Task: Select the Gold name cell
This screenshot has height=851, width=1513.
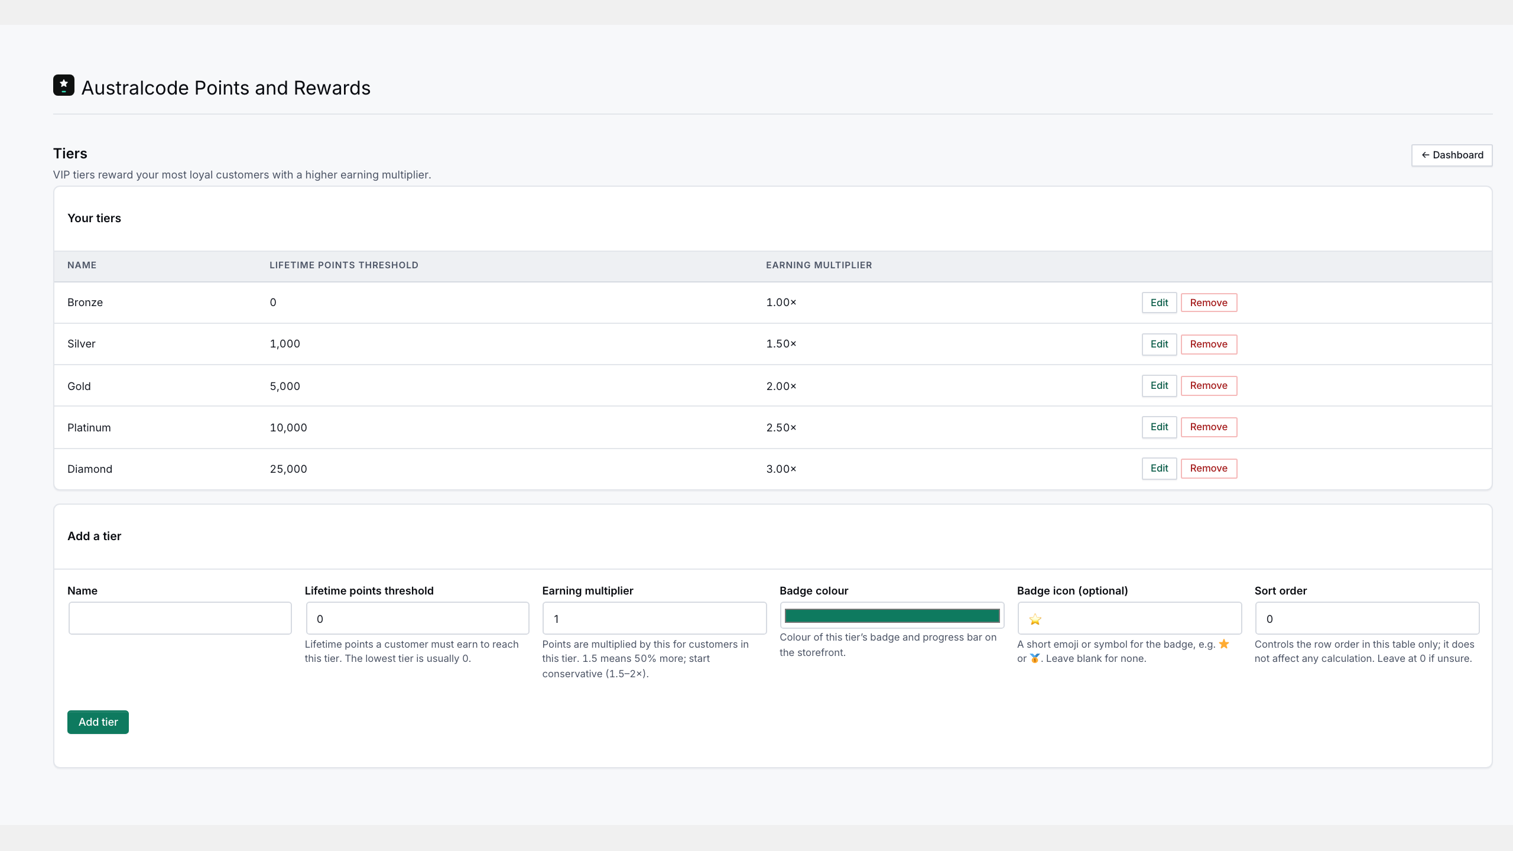Action: 79,386
